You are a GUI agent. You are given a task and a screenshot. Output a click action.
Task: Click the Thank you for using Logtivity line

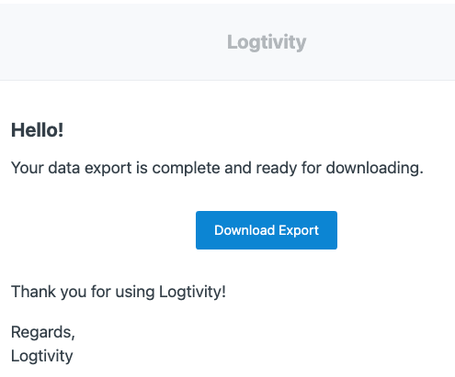pos(119,292)
